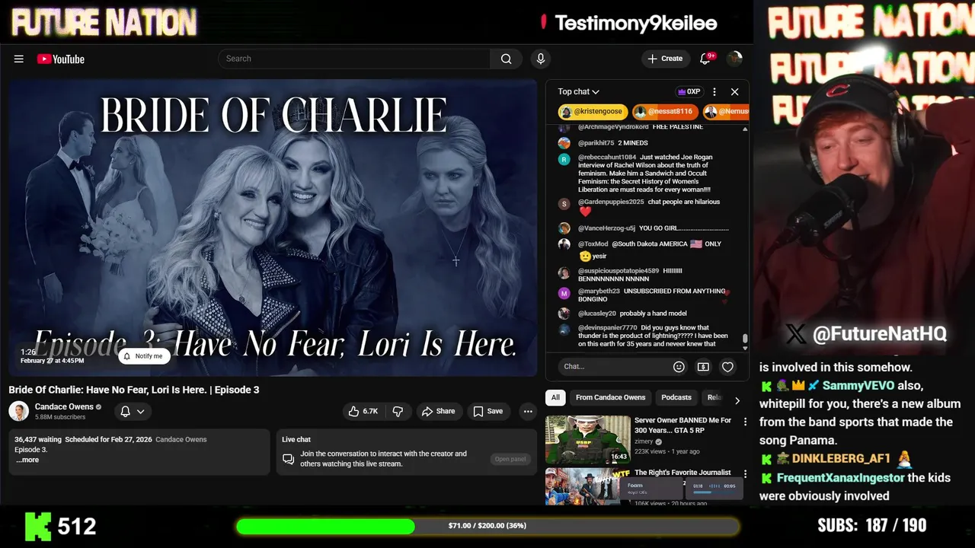Share the Bride Of Charlie video
Image resolution: width=975 pixels, height=548 pixels.
pos(438,411)
